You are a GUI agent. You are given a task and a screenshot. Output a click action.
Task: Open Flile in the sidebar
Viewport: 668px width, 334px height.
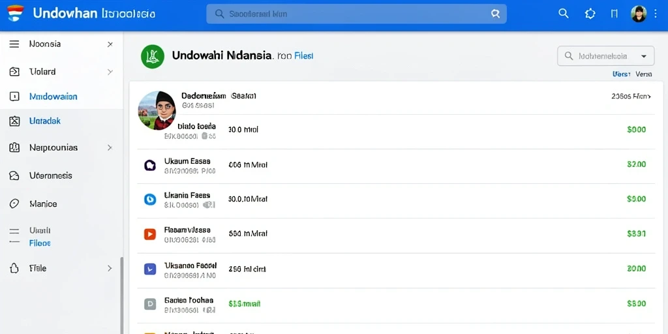click(37, 268)
